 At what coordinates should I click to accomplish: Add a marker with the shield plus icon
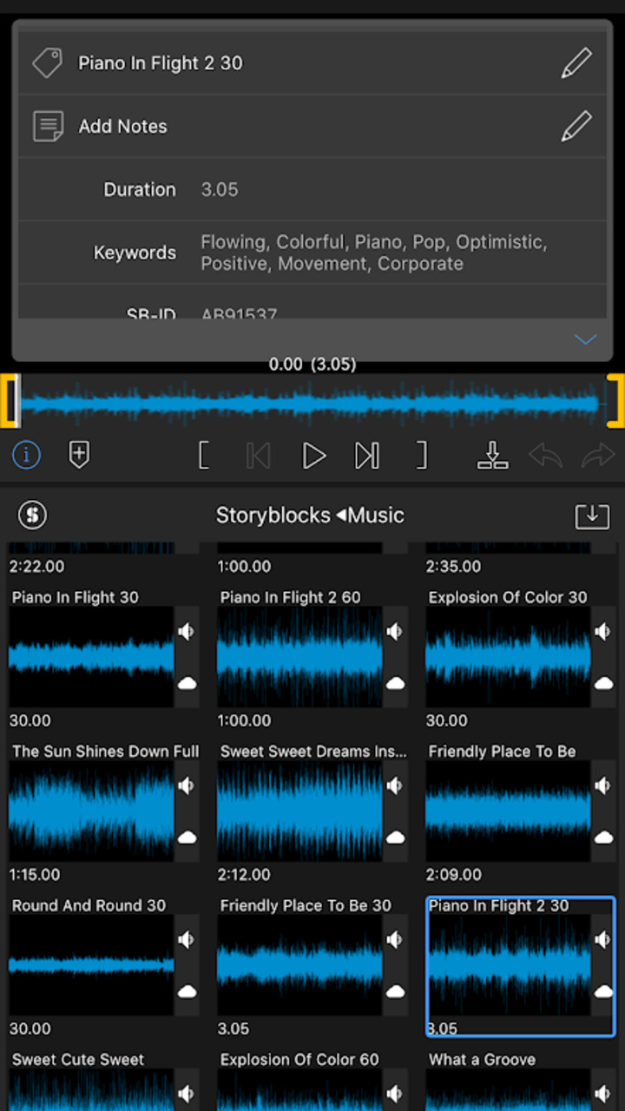point(79,454)
